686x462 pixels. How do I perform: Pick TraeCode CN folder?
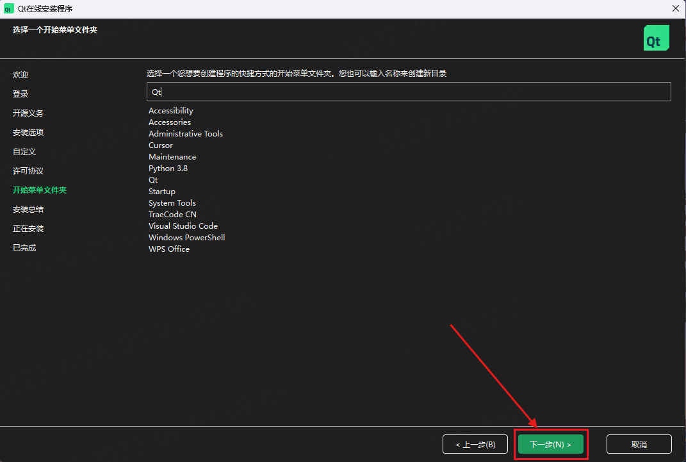coord(172,215)
